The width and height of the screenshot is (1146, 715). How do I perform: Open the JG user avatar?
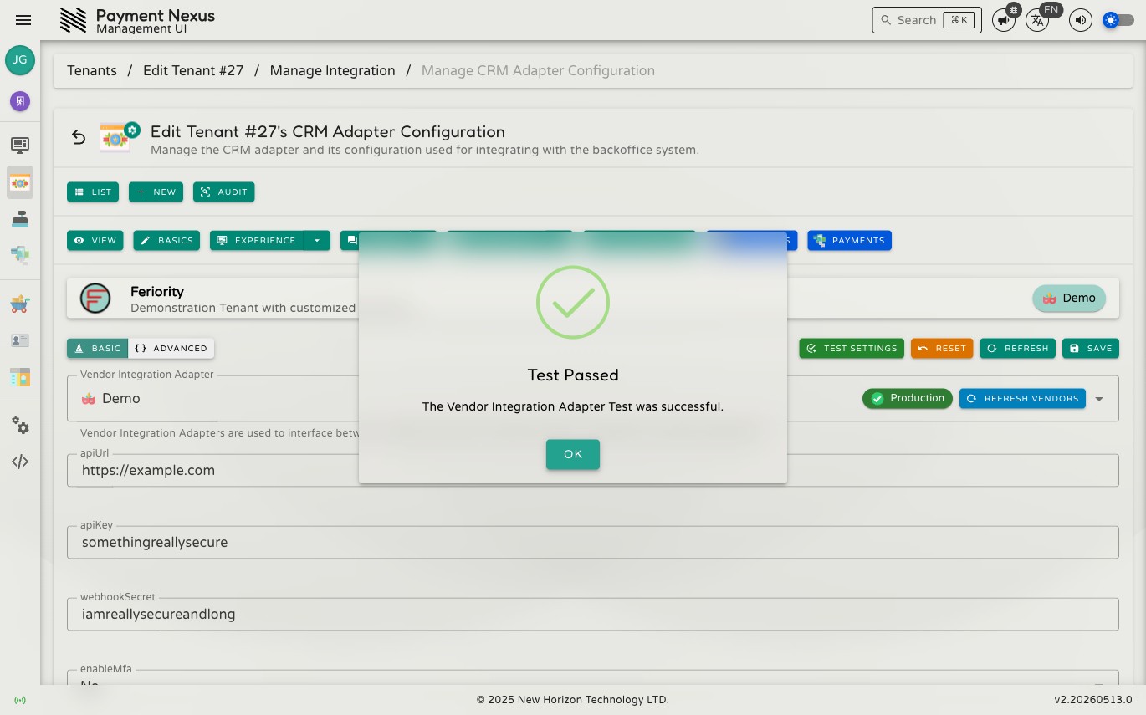click(20, 60)
